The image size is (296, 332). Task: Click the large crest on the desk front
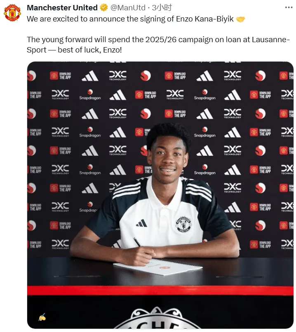(x=157, y=318)
